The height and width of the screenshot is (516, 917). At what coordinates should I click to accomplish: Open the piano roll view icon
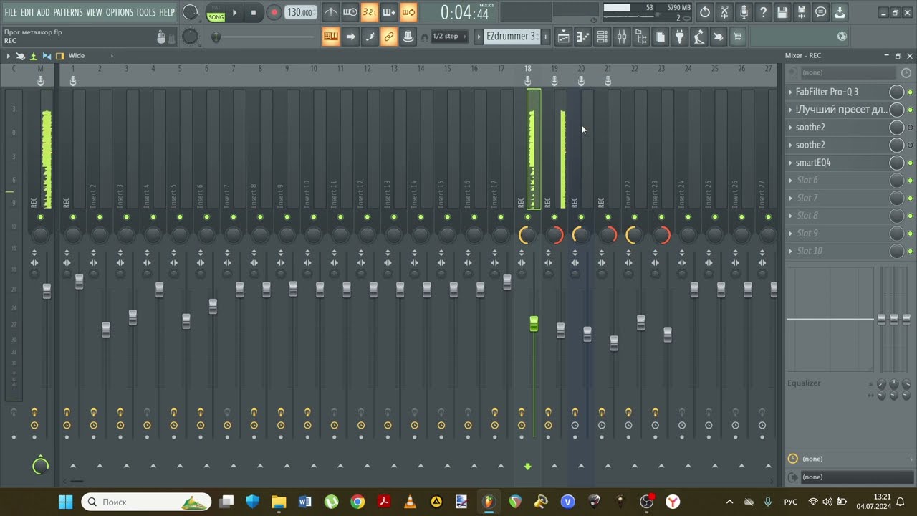point(583,37)
